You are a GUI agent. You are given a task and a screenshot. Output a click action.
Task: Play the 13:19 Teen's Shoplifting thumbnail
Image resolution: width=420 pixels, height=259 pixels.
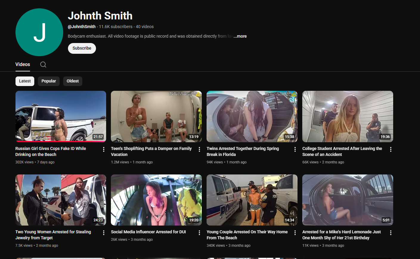coord(156,117)
